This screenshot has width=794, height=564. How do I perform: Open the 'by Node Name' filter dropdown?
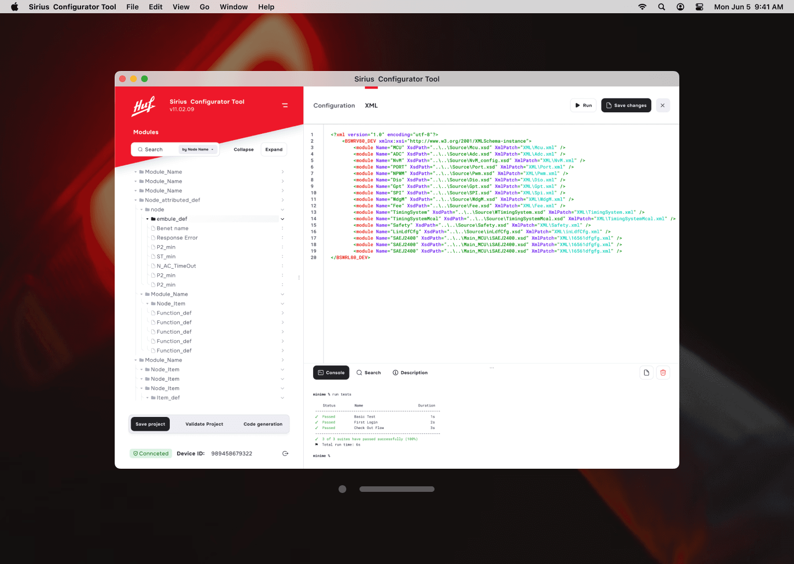198,149
